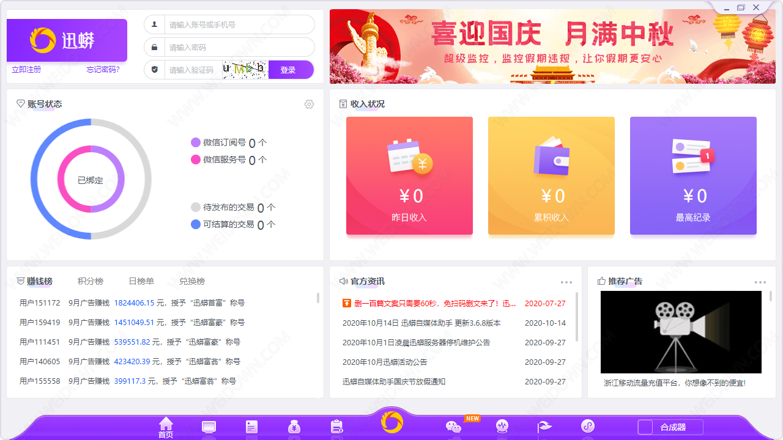This screenshot has height=440, width=783.
Task: Switch to 日榜单 tab
Action: 141,281
